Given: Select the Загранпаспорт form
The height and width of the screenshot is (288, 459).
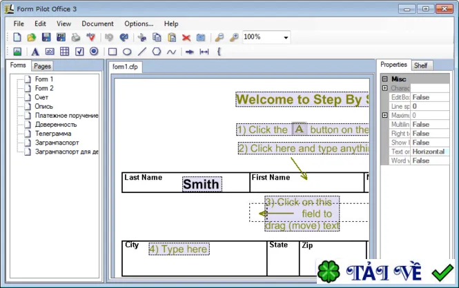Looking at the screenshot, I should (57, 143).
